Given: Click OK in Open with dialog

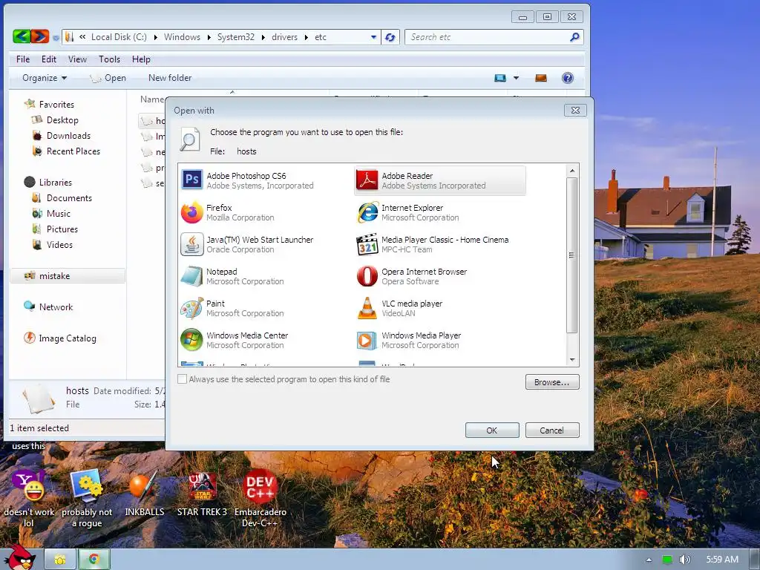Looking at the screenshot, I should tap(492, 430).
